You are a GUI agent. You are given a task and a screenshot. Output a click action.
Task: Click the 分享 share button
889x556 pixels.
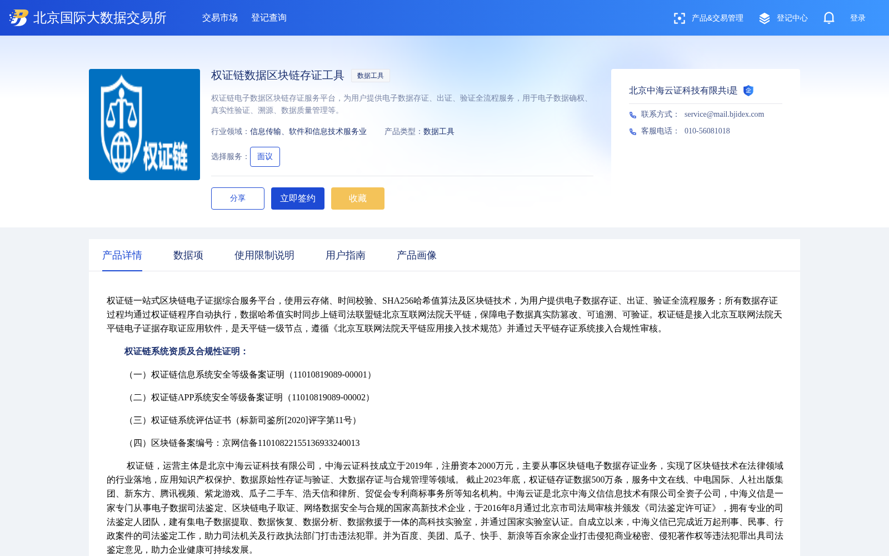238,198
